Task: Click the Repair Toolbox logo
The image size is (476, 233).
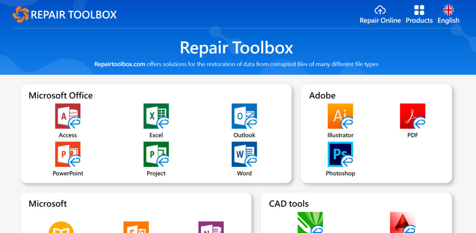Action: pos(65,14)
